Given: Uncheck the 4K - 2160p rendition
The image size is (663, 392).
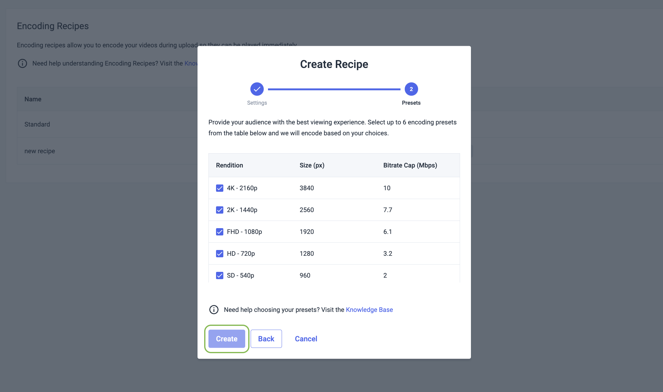Looking at the screenshot, I should click(219, 188).
